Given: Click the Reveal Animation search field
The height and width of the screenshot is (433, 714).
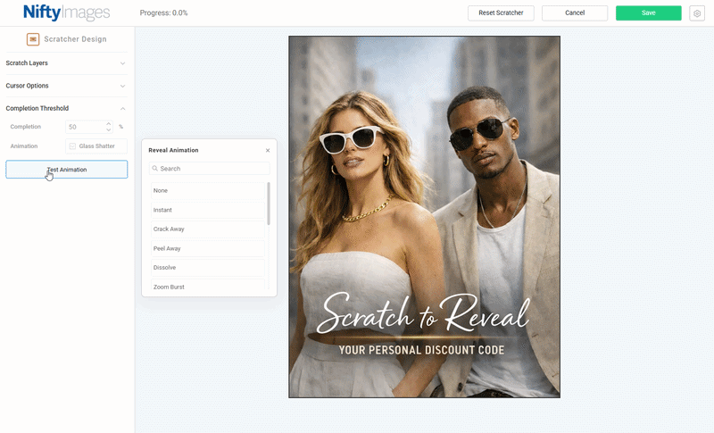Looking at the screenshot, I should tap(212, 169).
